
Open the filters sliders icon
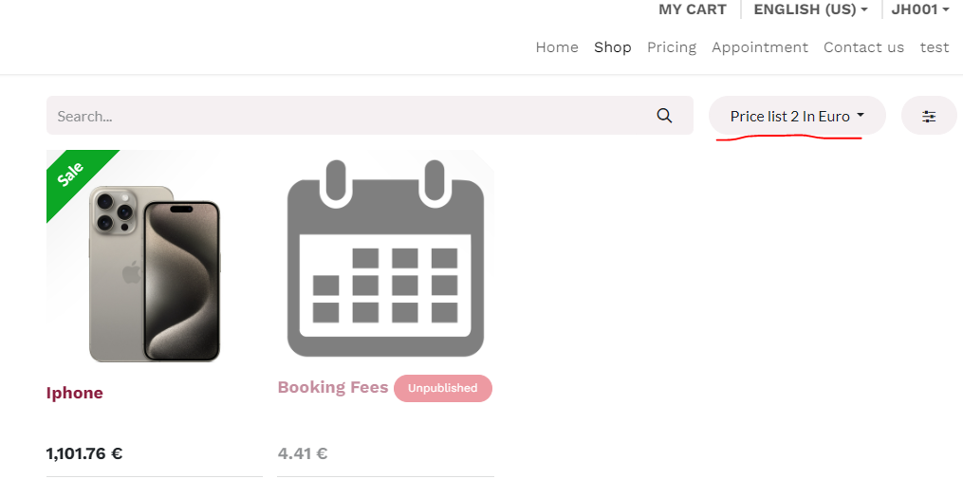pyautogui.click(x=929, y=116)
